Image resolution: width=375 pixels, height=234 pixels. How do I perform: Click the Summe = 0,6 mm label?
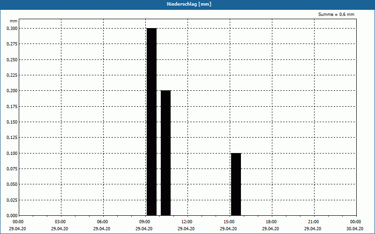(336, 15)
